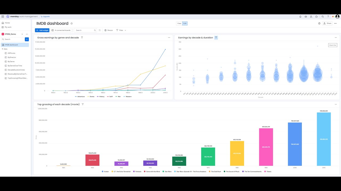Screen dimensions: 341x191
Task: Open the Person filter
Action: point(108,30)
